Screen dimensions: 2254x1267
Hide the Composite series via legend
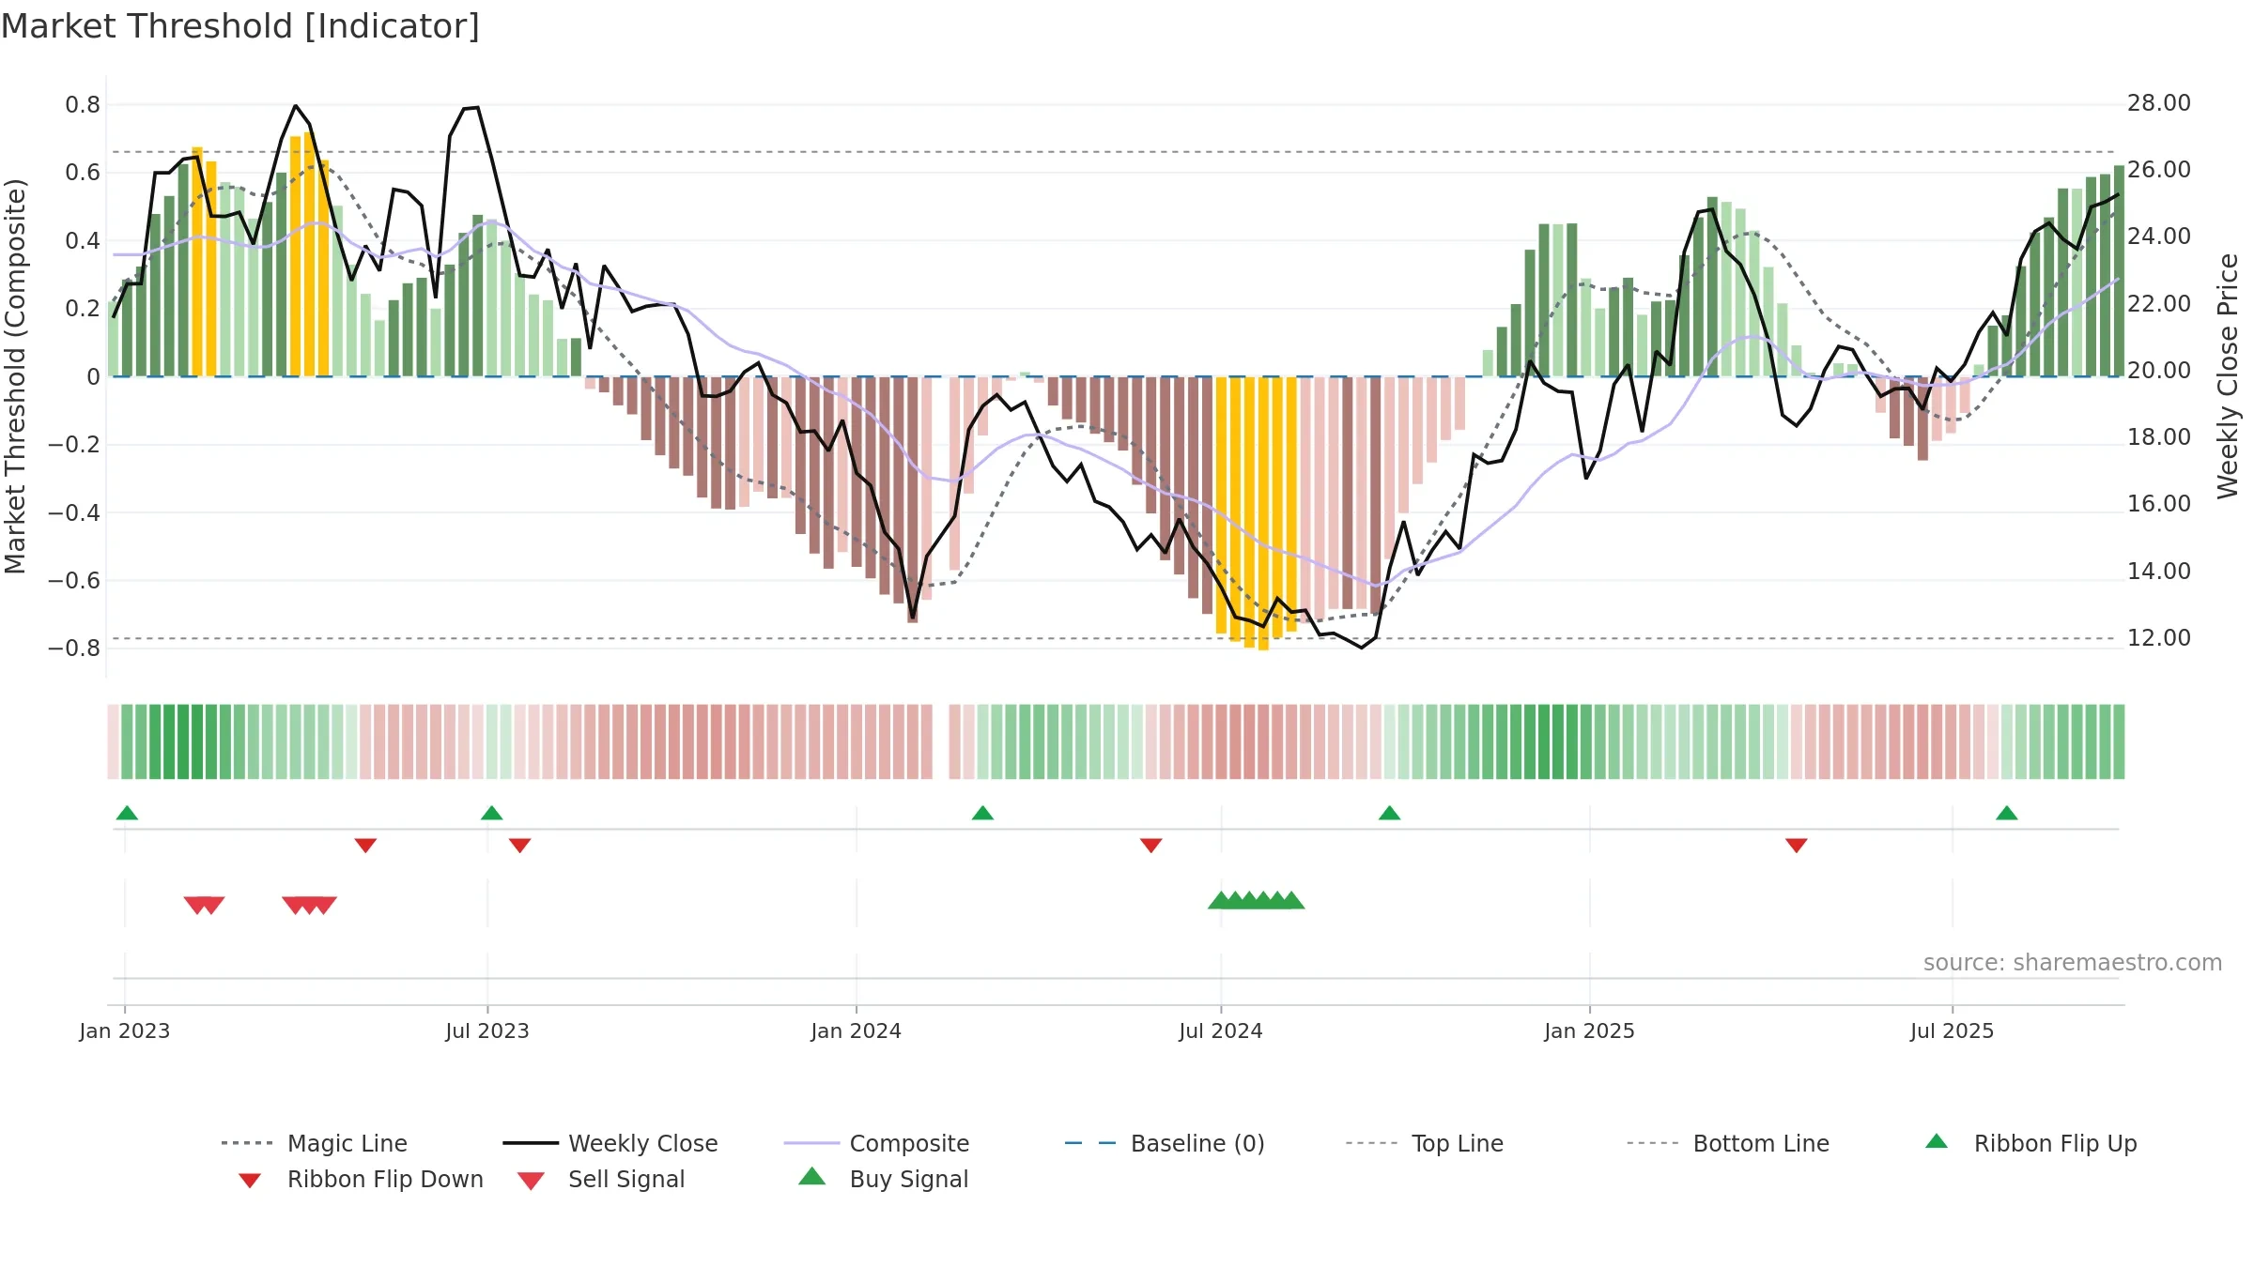click(877, 1143)
